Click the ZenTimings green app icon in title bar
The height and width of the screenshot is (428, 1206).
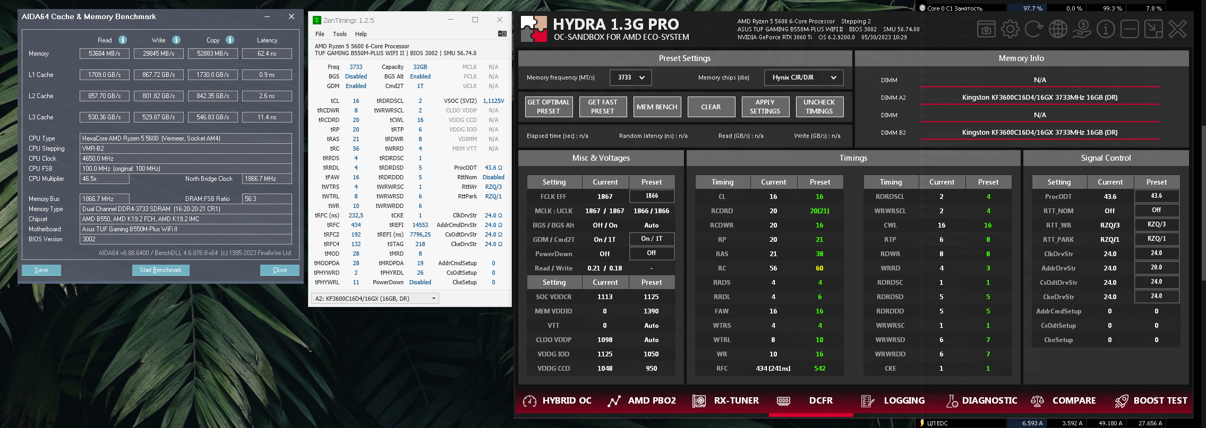pyautogui.click(x=317, y=20)
